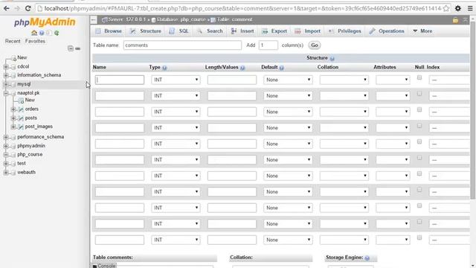This screenshot has width=476, height=268.
Task: Click the browser back arrow
Action: click(7, 8)
